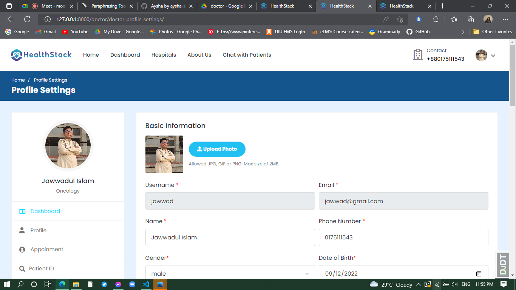Open the Grammarly bookmark icon
Viewport: 516px width, 290px height.
(371, 32)
